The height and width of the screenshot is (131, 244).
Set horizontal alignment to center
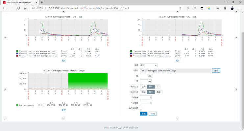click(151, 87)
